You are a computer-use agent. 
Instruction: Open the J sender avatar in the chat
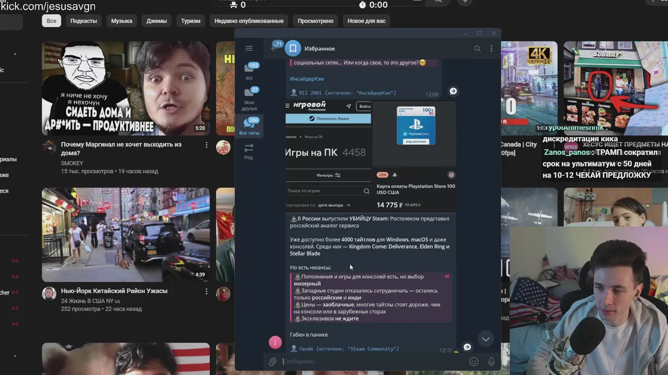coord(275,342)
